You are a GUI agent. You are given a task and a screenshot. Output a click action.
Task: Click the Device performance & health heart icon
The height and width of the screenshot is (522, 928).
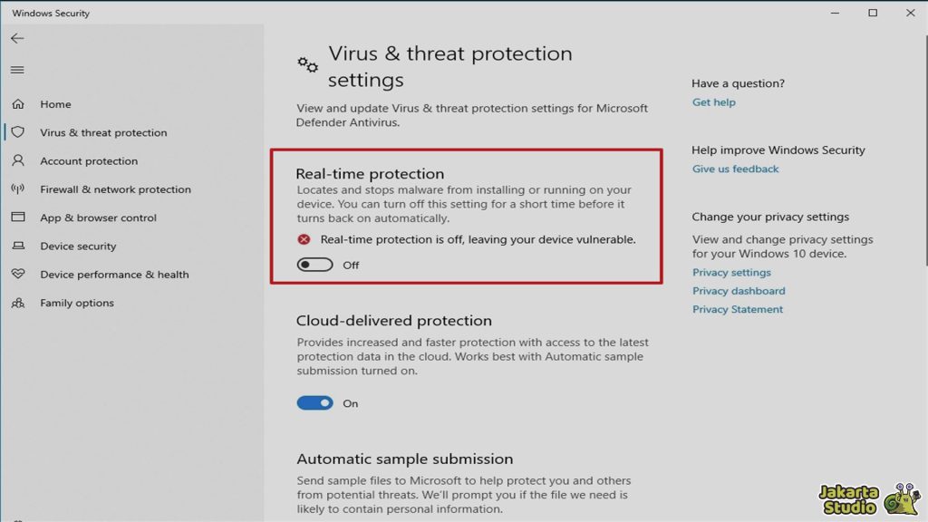[x=18, y=275]
